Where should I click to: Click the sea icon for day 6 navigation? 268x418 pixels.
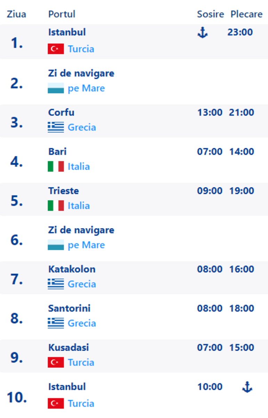point(56,245)
